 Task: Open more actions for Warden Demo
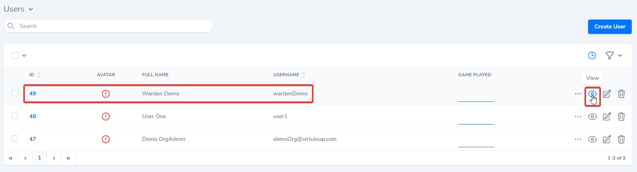[578, 94]
